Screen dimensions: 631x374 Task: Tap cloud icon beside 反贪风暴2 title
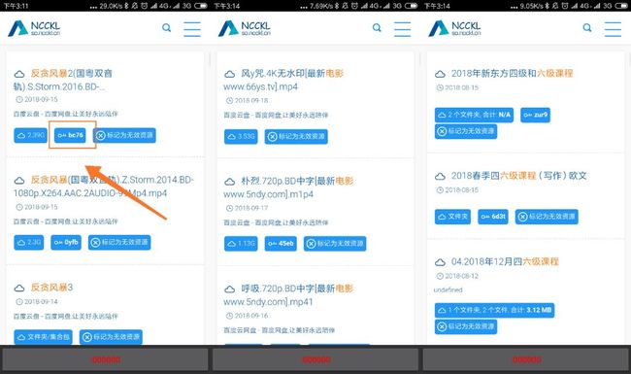point(19,74)
